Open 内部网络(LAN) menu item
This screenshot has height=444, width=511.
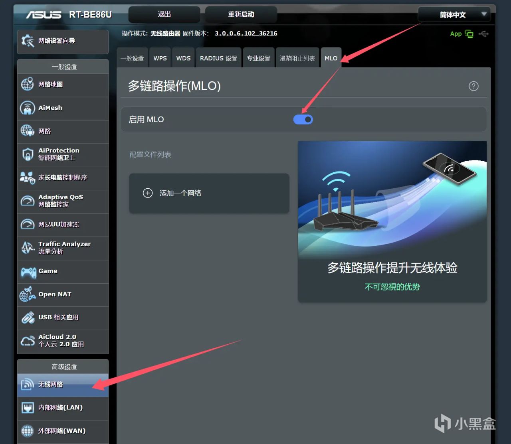tap(63, 408)
